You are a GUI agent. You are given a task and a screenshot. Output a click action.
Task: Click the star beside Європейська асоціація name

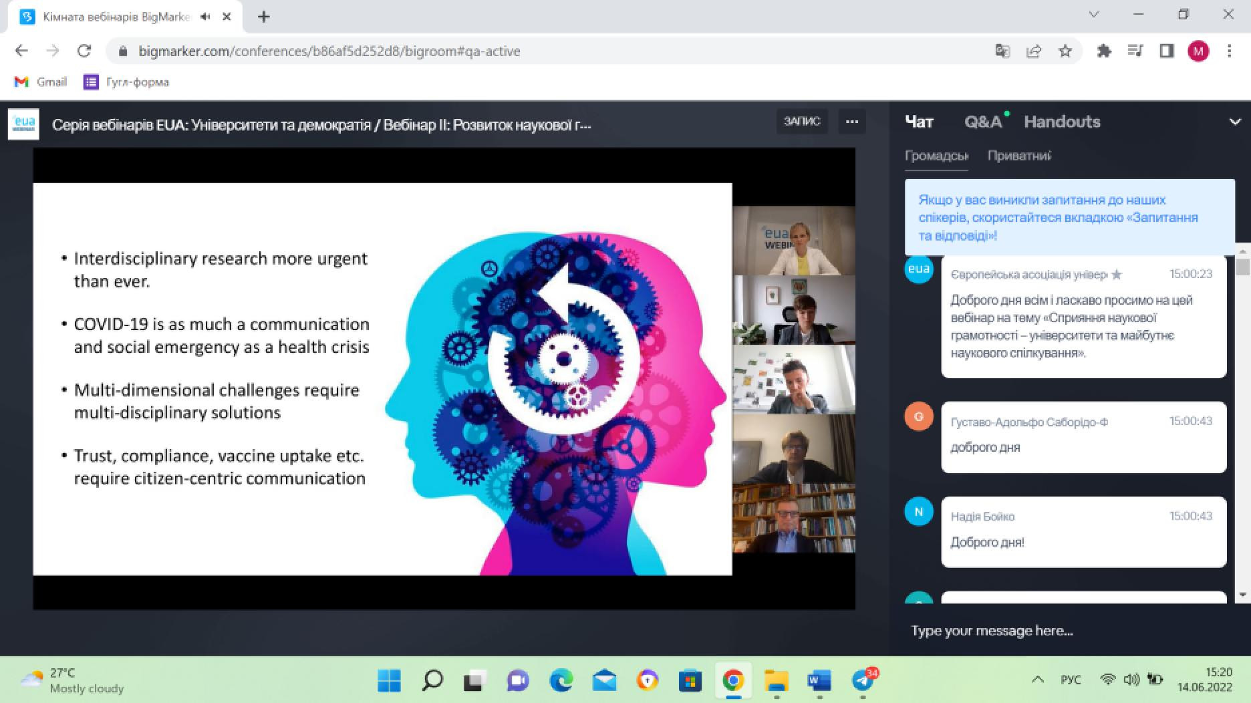click(1117, 275)
